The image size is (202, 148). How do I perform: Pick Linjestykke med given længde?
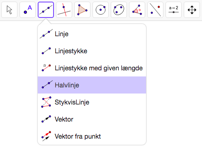(x=92, y=68)
